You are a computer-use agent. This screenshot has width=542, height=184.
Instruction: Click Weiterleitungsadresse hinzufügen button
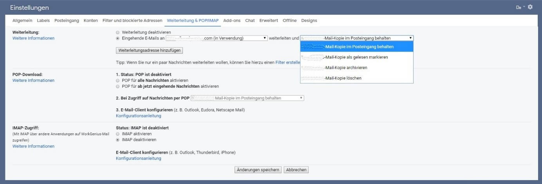click(149, 51)
